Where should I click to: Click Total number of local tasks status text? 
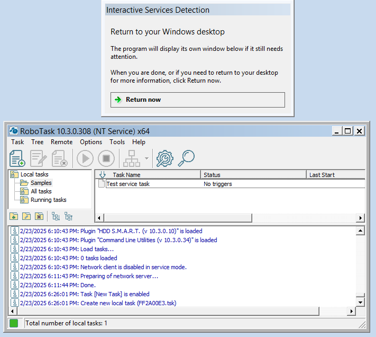point(66,323)
